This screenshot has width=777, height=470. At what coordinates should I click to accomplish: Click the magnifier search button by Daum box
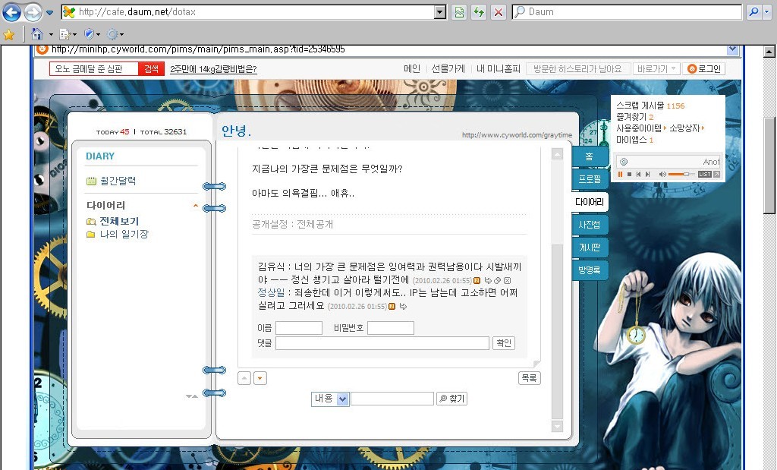tap(753, 12)
